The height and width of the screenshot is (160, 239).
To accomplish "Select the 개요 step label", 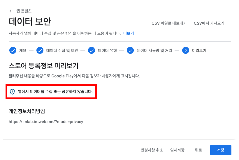I will point(23,51).
